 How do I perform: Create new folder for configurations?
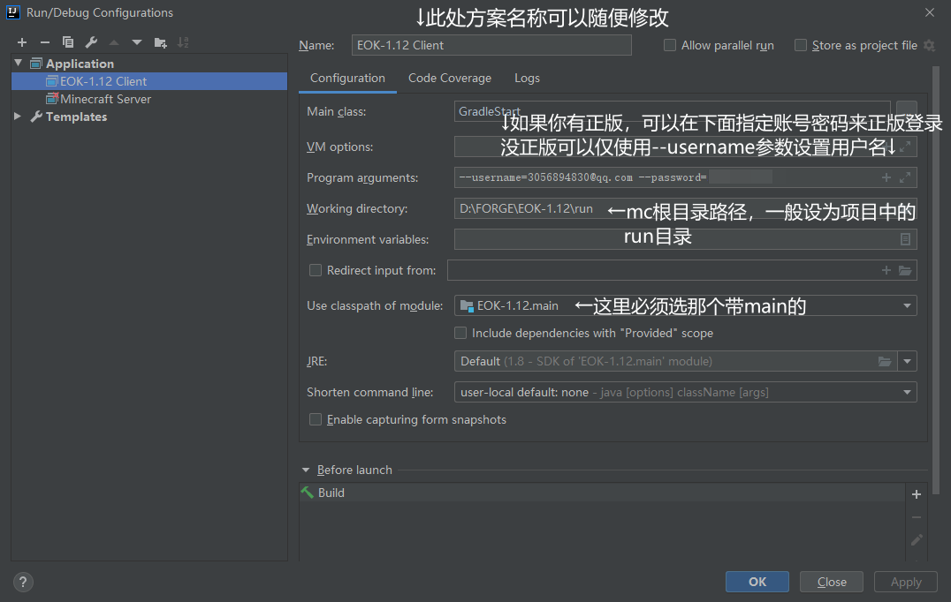click(160, 42)
